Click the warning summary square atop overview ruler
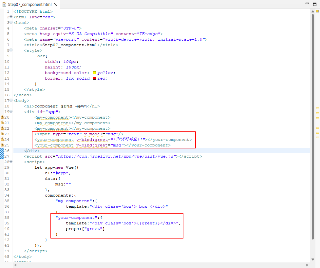 click(x=317, y=11)
